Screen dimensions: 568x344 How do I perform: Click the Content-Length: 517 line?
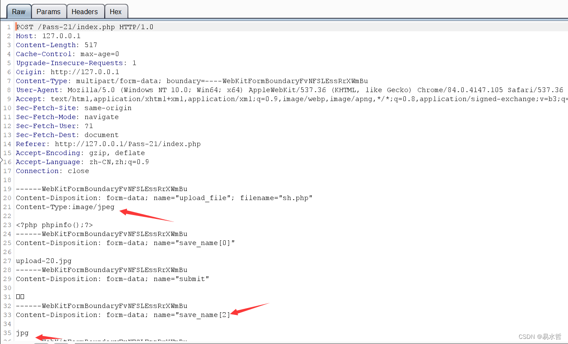[x=57, y=45]
